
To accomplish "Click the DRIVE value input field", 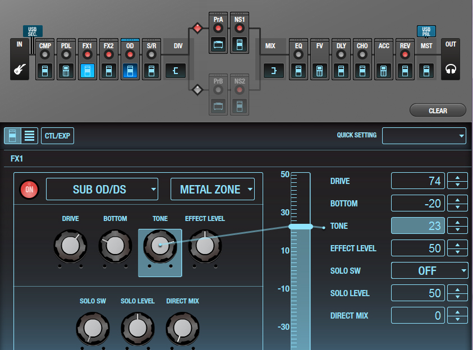I will click(417, 181).
